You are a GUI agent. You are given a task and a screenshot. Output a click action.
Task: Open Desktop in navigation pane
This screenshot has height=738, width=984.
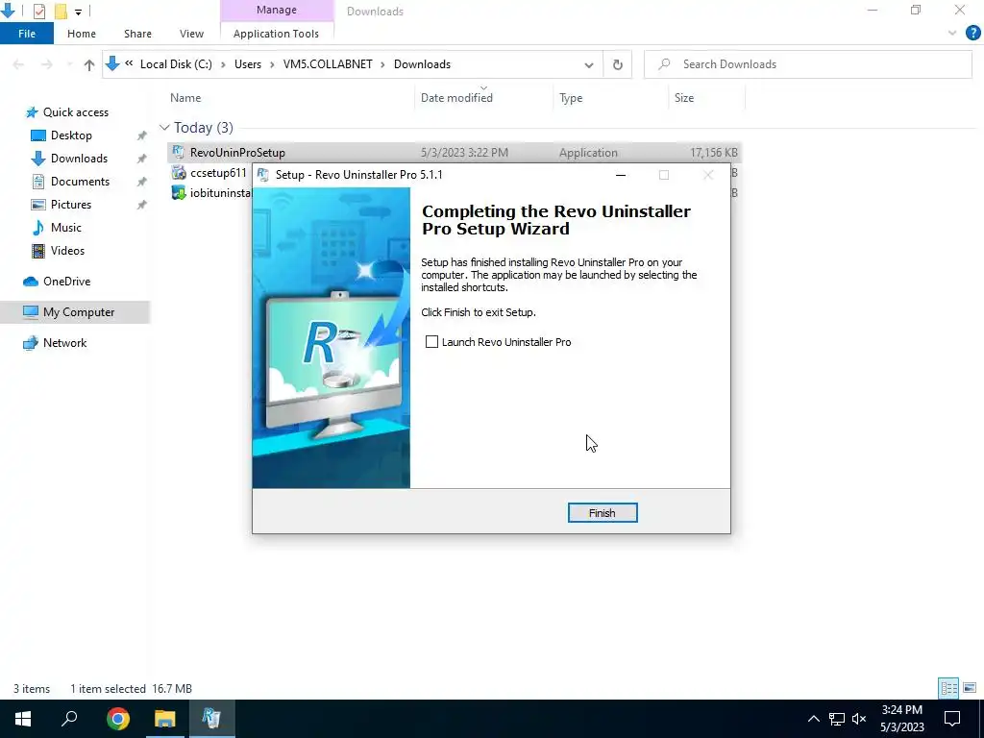click(x=71, y=135)
